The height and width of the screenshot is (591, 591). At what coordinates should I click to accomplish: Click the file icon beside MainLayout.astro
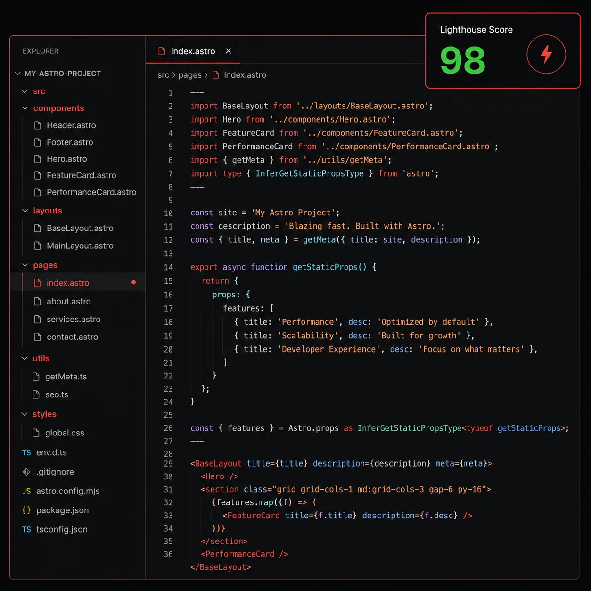click(38, 246)
